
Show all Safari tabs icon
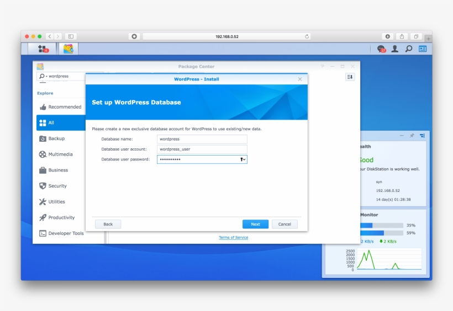[416, 36]
